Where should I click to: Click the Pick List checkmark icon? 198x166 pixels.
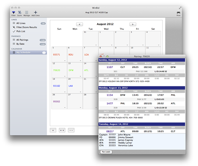14,31
